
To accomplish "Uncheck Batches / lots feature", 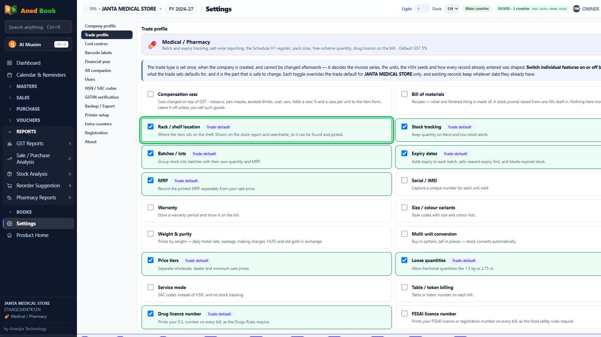I will (x=151, y=153).
